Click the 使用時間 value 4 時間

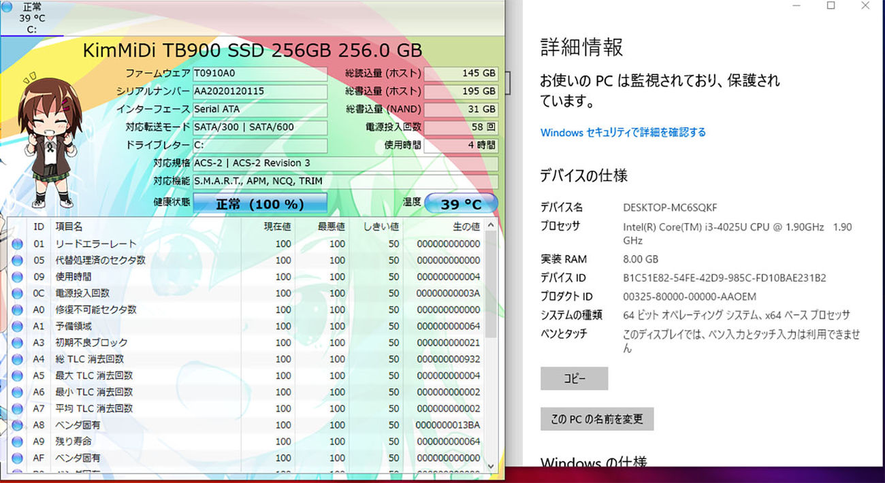coord(461,146)
